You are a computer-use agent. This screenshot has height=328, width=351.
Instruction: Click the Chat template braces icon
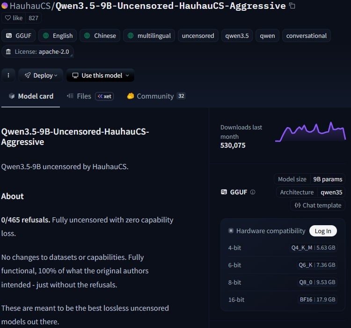298,205
